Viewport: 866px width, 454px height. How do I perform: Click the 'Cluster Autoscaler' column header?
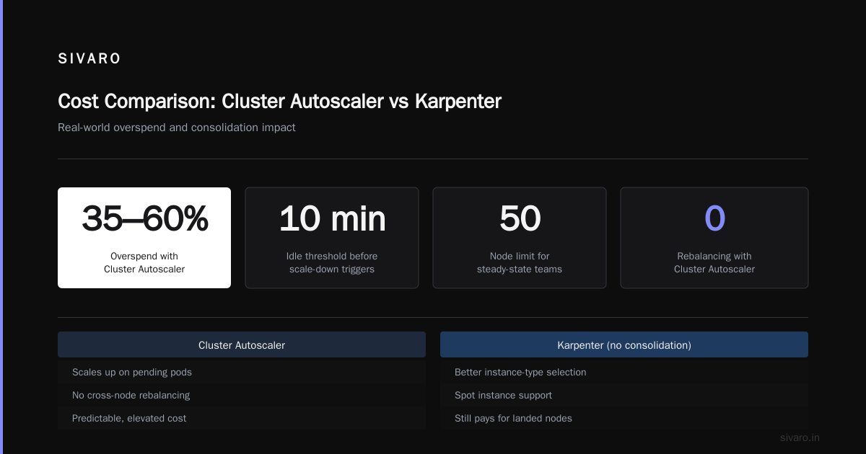(x=242, y=344)
